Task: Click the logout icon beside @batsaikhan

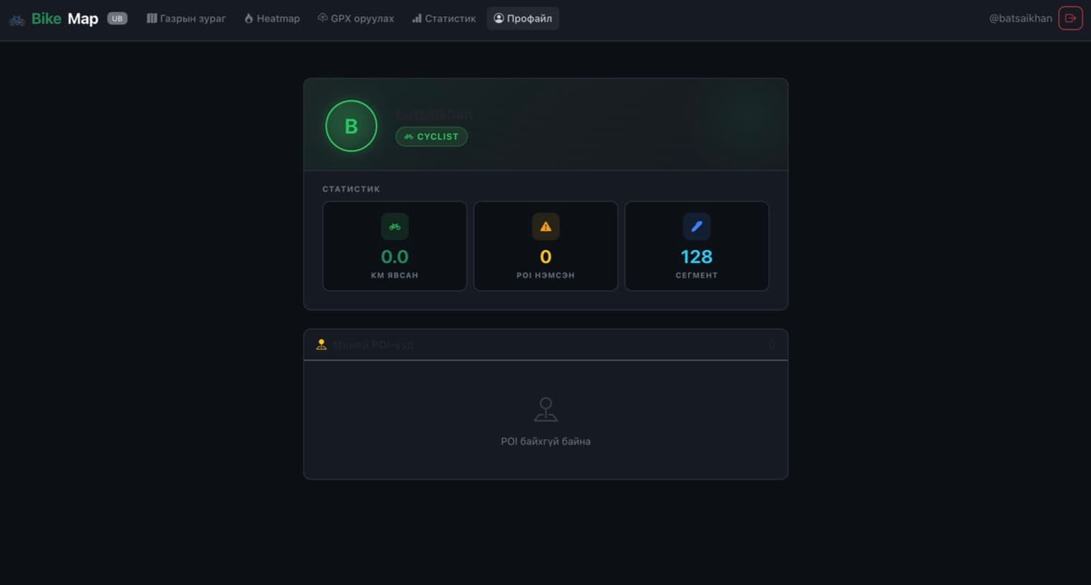Action: coord(1070,18)
